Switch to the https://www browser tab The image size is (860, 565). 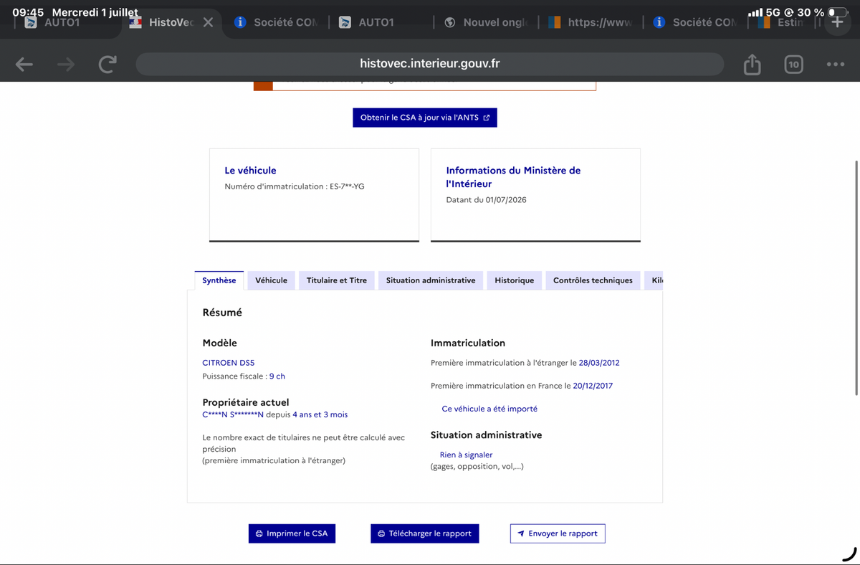[x=591, y=22]
